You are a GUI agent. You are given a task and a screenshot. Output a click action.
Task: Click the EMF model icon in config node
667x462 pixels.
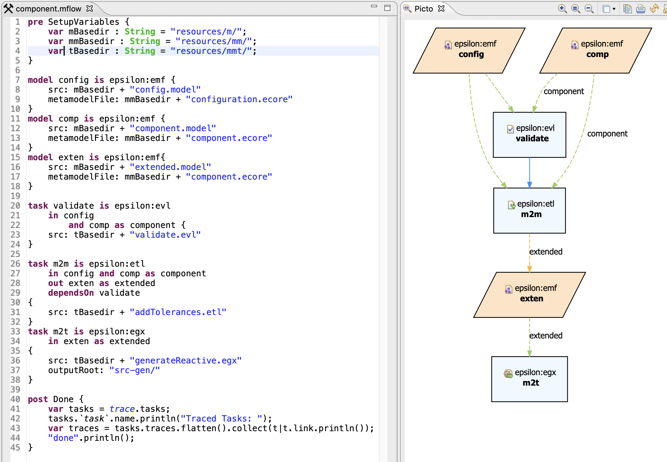click(x=448, y=45)
